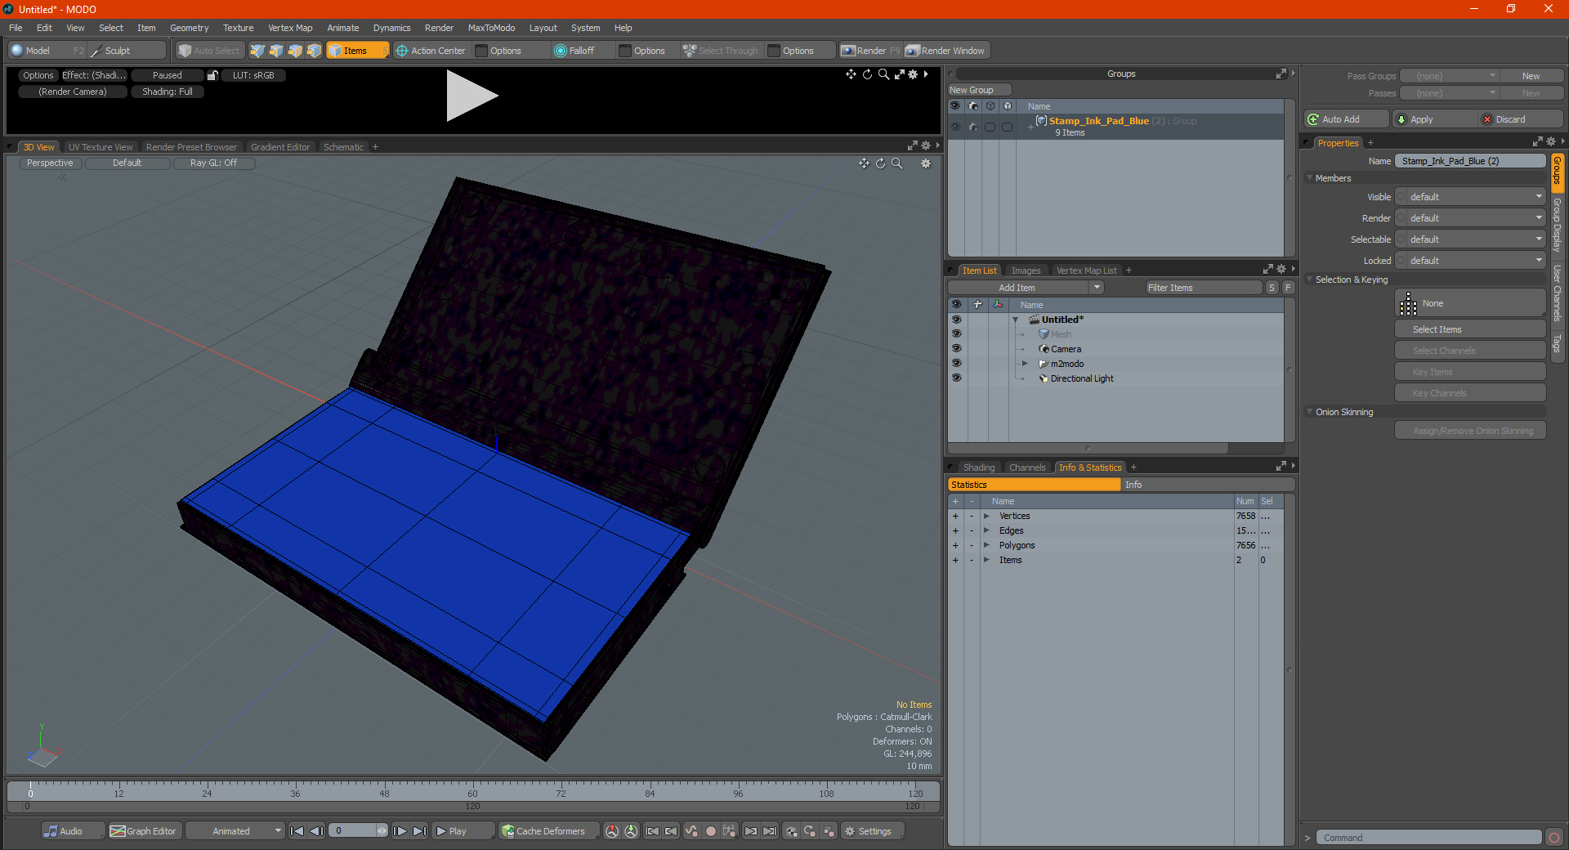Screen dimensions: 1569x850
Task: Click the Apply button
Action: click(1436, 119)
